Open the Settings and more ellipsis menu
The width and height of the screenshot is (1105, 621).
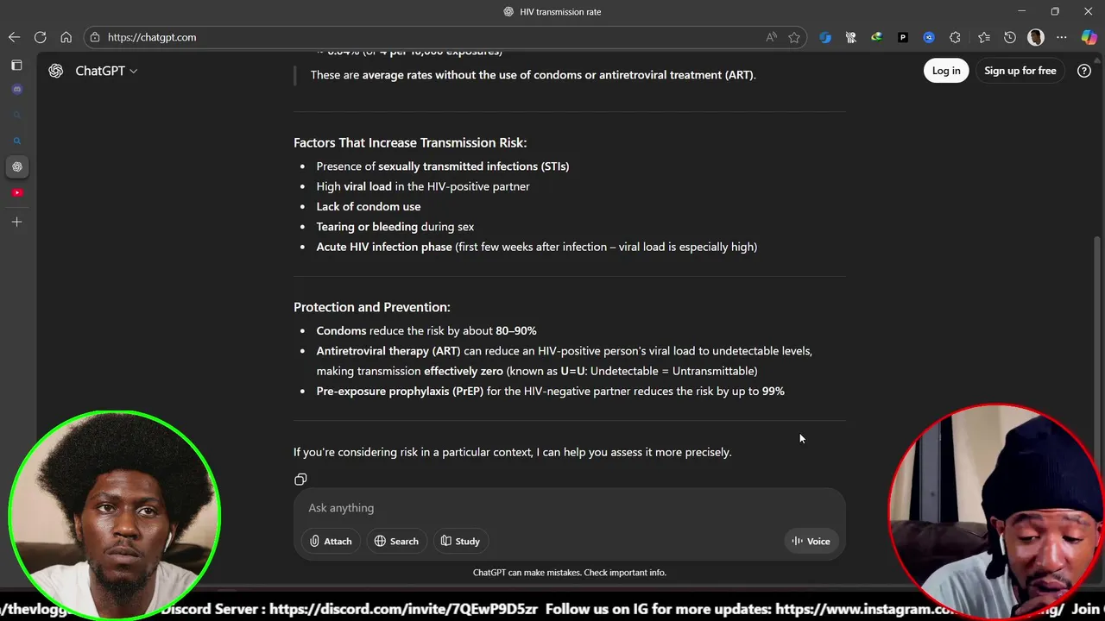1062,37
